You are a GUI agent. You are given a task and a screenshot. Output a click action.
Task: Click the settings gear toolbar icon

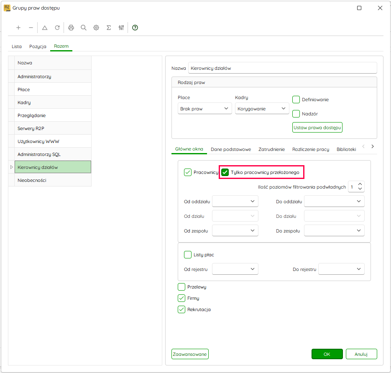pyautogui.click(x=96, y=28)
